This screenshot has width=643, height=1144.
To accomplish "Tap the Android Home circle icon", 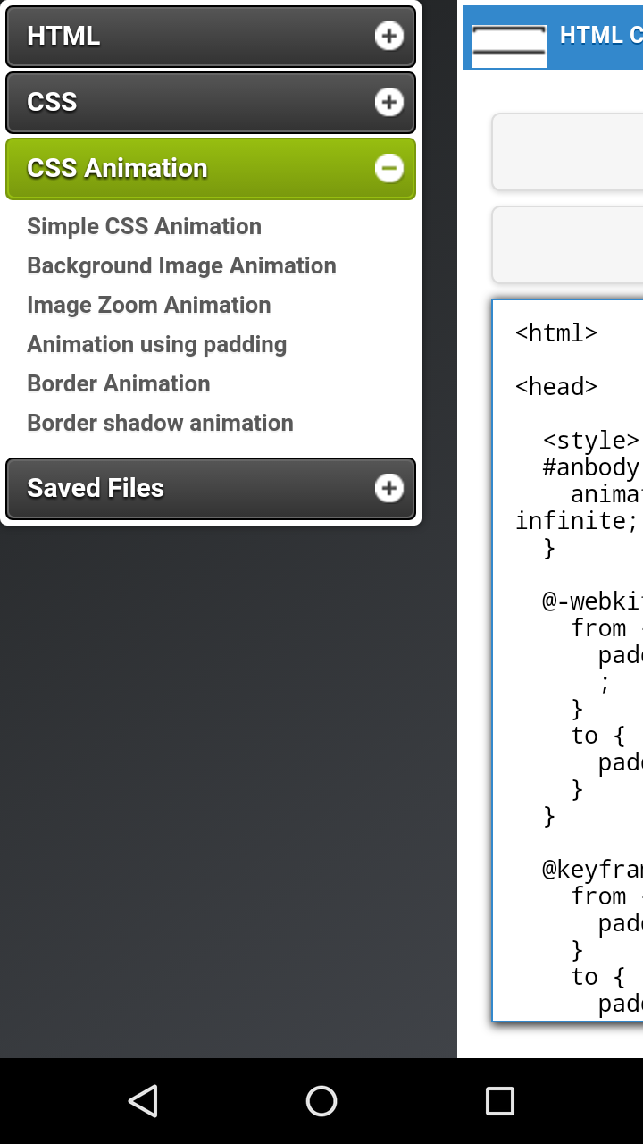I will coord(321,1101).
